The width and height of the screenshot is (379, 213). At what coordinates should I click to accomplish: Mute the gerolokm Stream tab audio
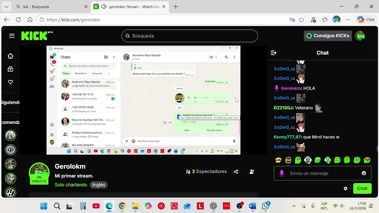tap(104, 7)
